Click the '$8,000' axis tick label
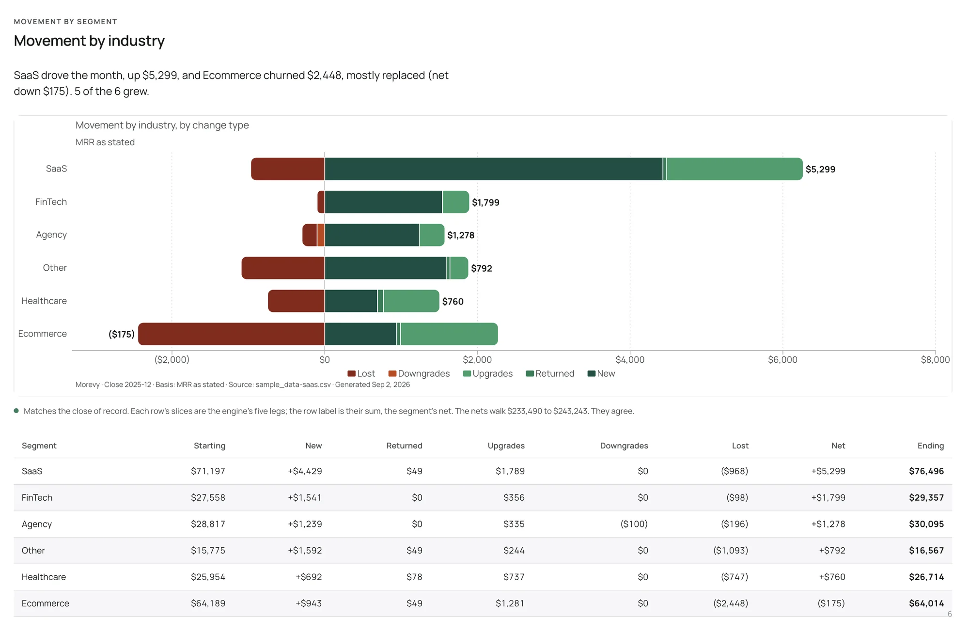The image size is (969, 631). [x=935, y=360]
